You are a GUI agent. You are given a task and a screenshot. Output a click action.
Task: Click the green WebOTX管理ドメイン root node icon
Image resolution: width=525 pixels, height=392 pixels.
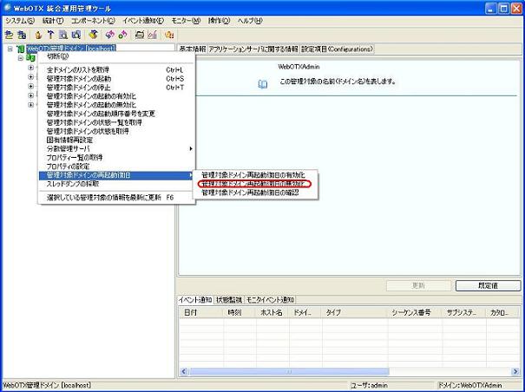(20, 49)
